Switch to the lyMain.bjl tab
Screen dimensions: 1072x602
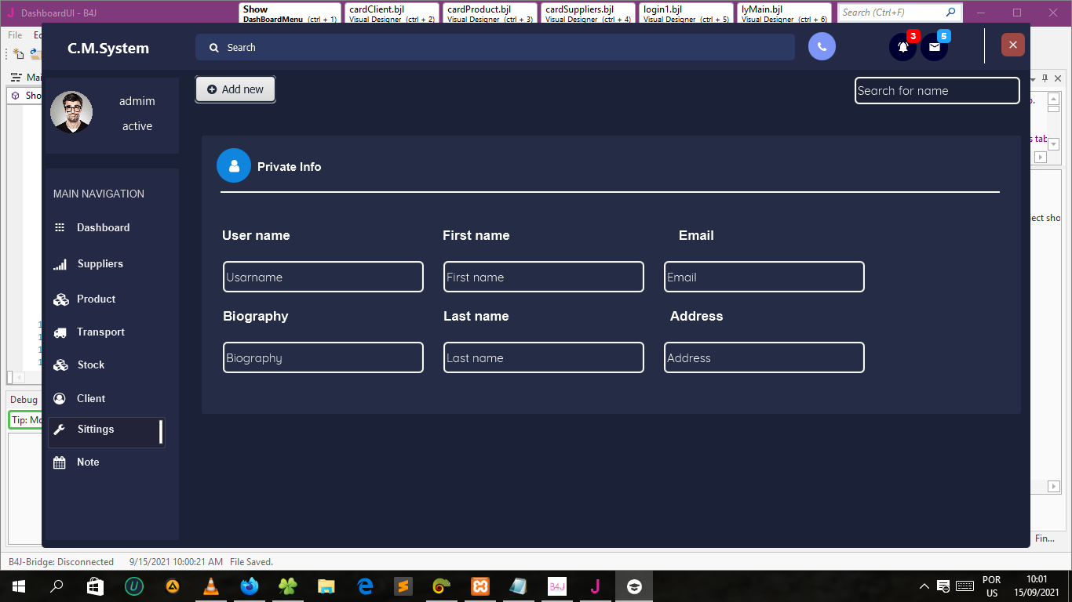[x=785, y=13]
